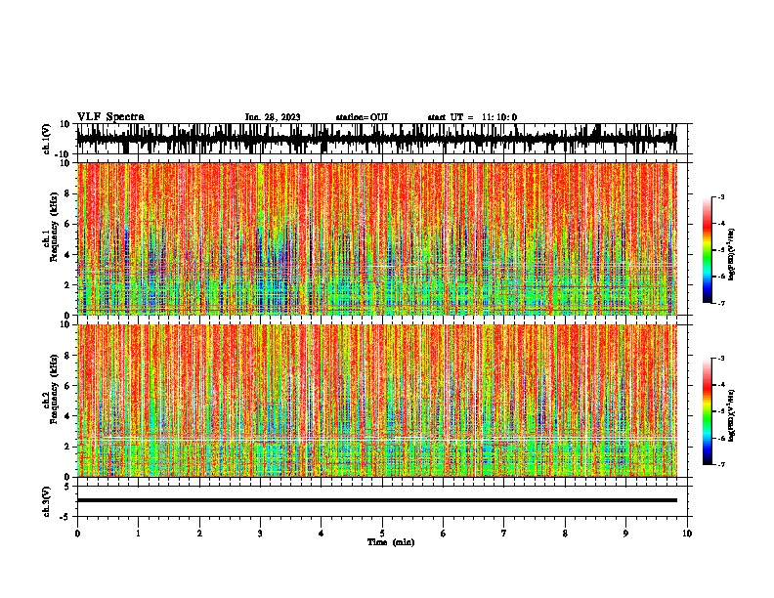Click the ch.2 spectrogram color bar
The width and height of the screenshot is (774, 598).
pos(708,411)
